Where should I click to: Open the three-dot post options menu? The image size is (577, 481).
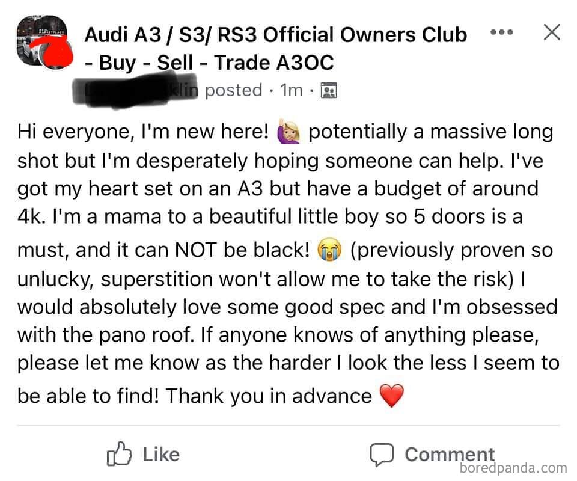pos(502,32)
